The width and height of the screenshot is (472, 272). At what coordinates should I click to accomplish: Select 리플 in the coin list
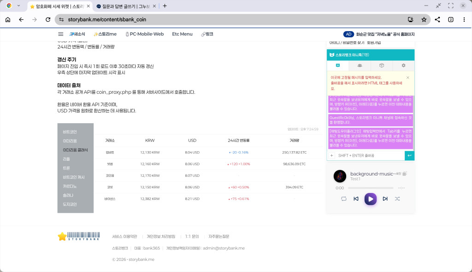pos(66,159)
